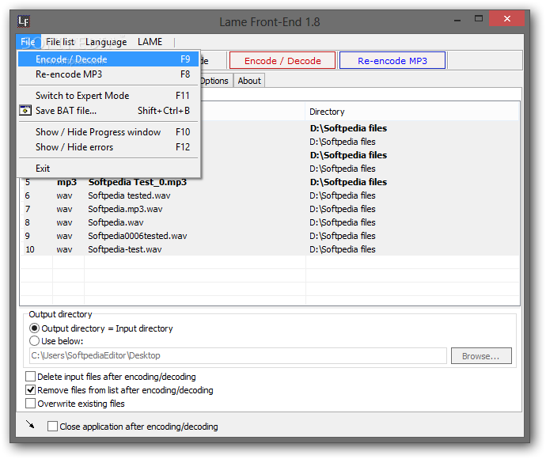Image resolution: width=546 pixels, height=459 pixels.
Task: Enable Overwrite existing files checkbox
Action: (75, 404)
